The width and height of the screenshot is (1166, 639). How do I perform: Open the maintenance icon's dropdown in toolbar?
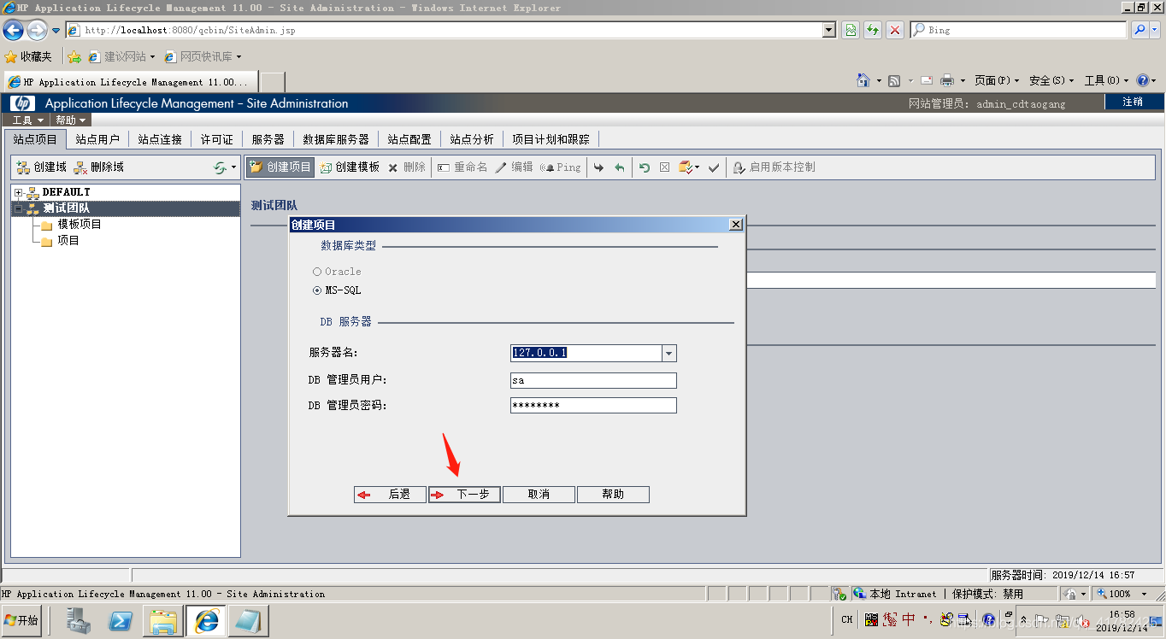[698, 167]
